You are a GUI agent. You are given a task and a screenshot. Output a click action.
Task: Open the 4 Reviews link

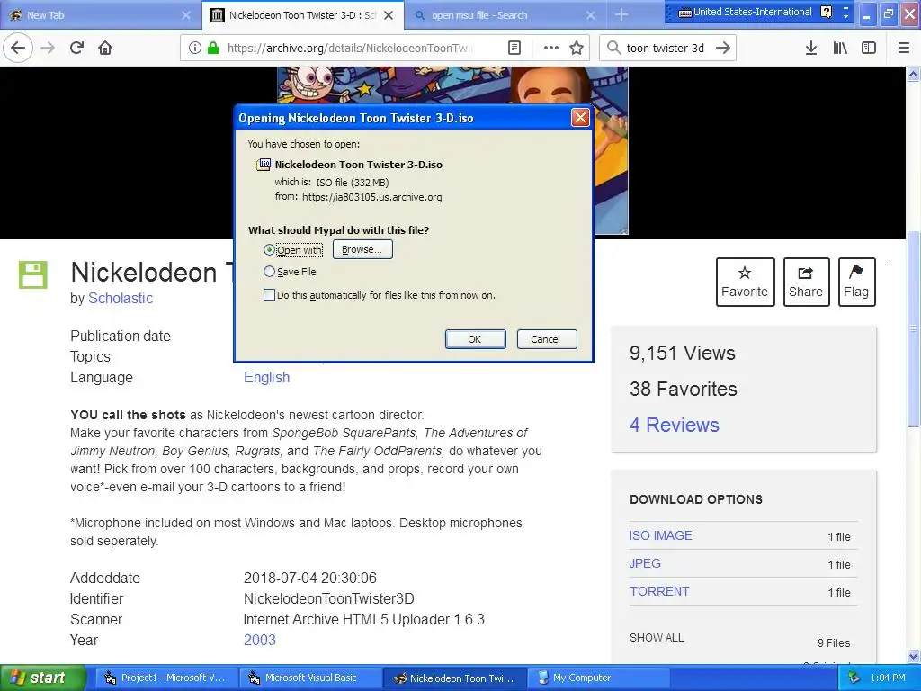pyautogui.click(x=675, y=425)
